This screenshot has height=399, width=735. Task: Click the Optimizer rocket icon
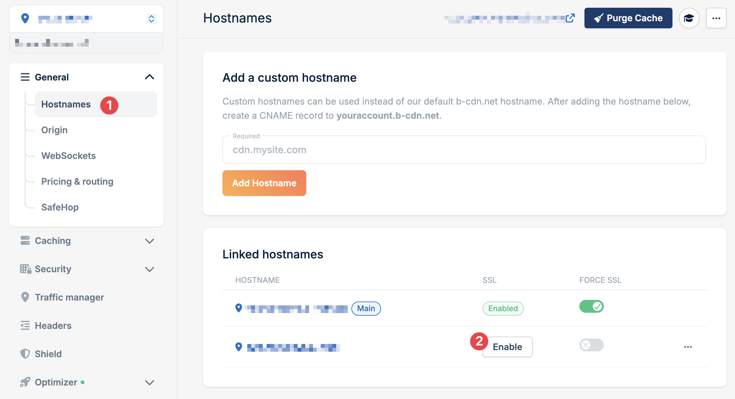point(25,382)
